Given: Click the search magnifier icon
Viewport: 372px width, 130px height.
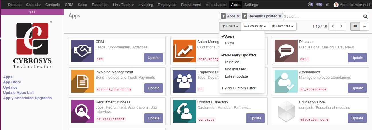Looking at the screenshot, I should (365, 17).
